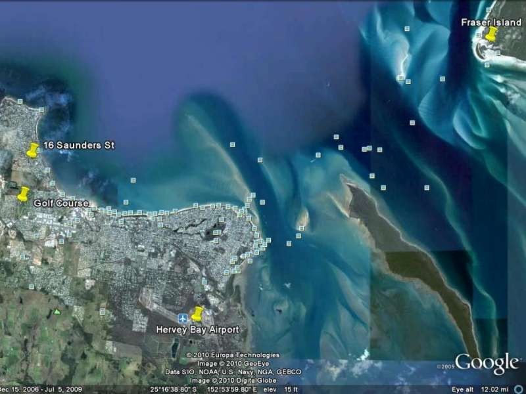Click the "Fraser Island" placemark label
526x394 pixels.
pos(490,22)
